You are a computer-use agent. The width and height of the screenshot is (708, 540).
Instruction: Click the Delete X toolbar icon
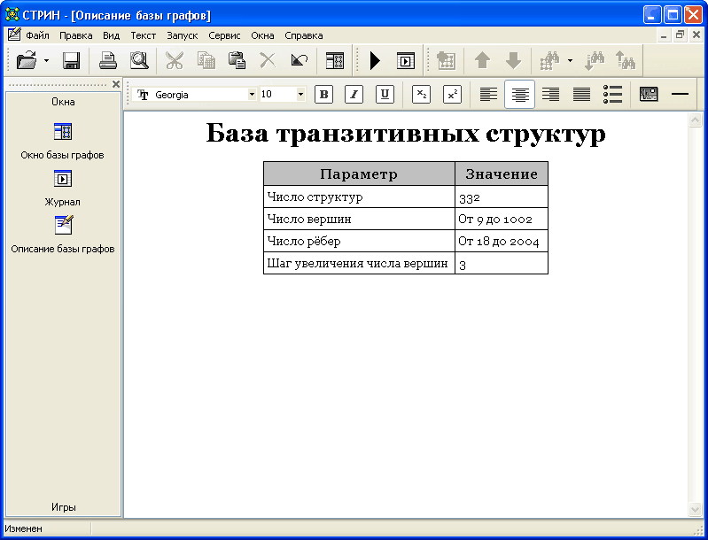coord(268,60)
